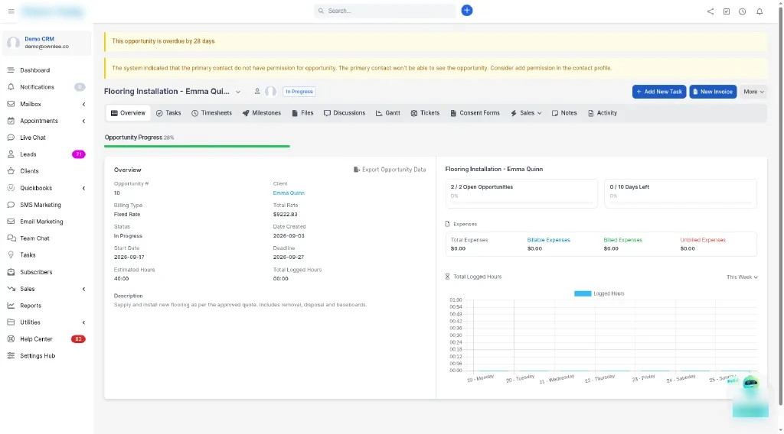The height and width of the screenshot is (434, 784).
Task: Switch to the Notes tab
Action: tap(564, 113)
